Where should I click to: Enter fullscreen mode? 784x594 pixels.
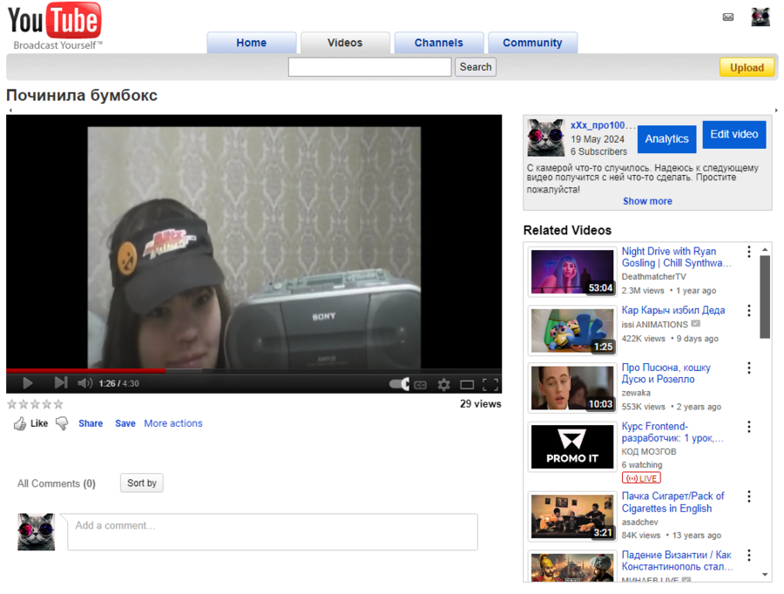pyautogui.click(x=490, y=384)
